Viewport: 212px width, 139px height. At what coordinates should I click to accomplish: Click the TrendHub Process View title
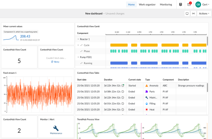point(88,120)
